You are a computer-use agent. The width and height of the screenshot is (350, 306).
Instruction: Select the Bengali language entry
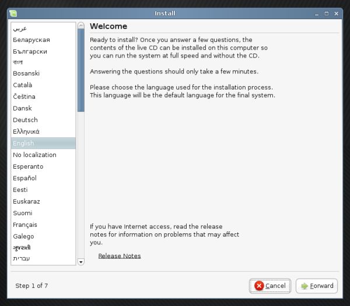tap(43, 62)
